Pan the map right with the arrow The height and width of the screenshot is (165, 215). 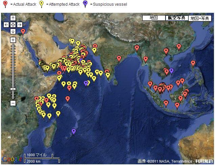tap(20, 25)
